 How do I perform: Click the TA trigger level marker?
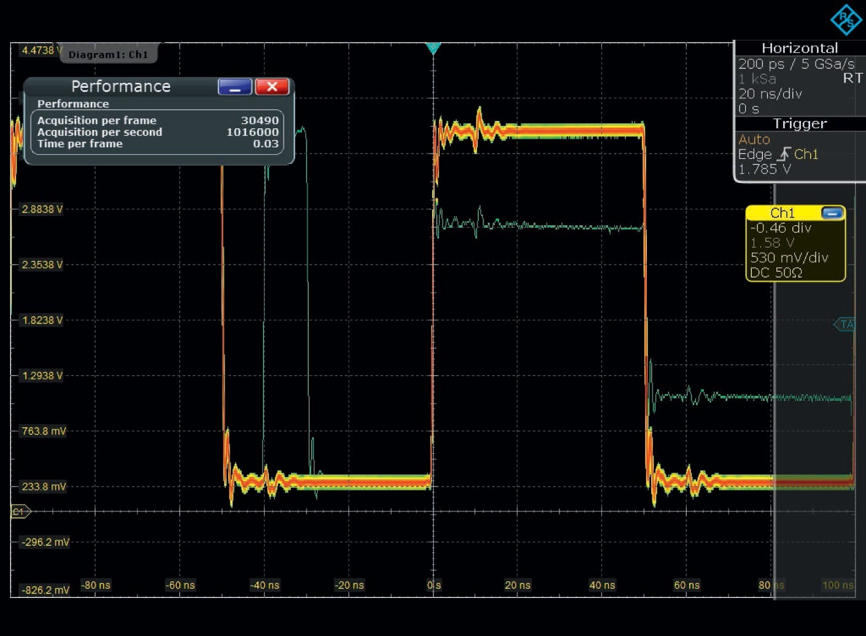tap(845, 324)
